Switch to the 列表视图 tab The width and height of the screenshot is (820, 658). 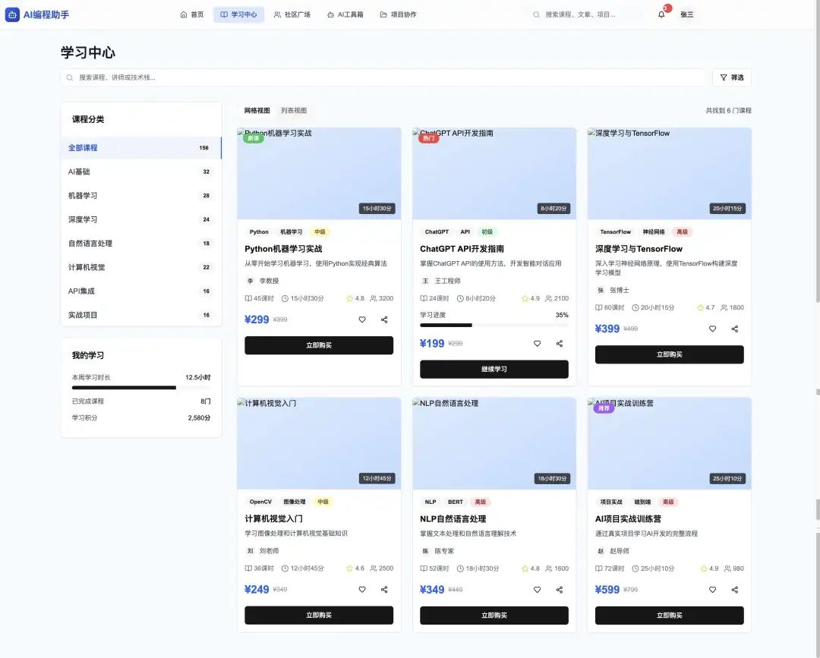(294, 110)
